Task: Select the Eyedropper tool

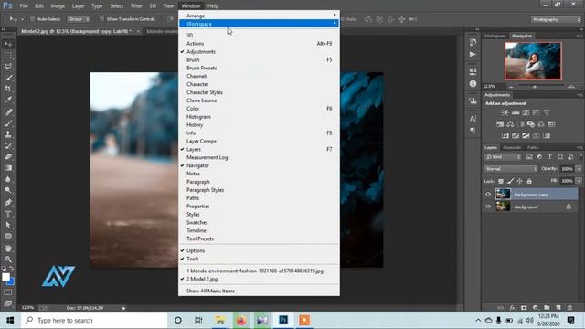Action: click(x=8, y=100)
